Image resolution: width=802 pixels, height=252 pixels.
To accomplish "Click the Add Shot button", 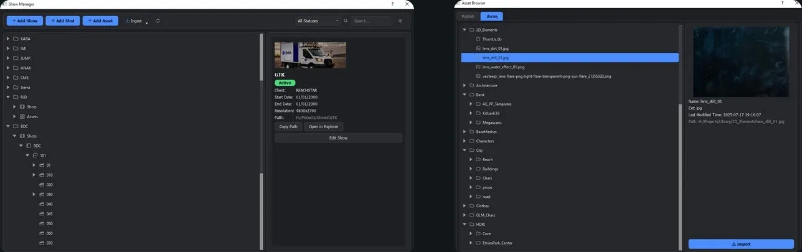I will pyautogui.click(x=62, y=21).
